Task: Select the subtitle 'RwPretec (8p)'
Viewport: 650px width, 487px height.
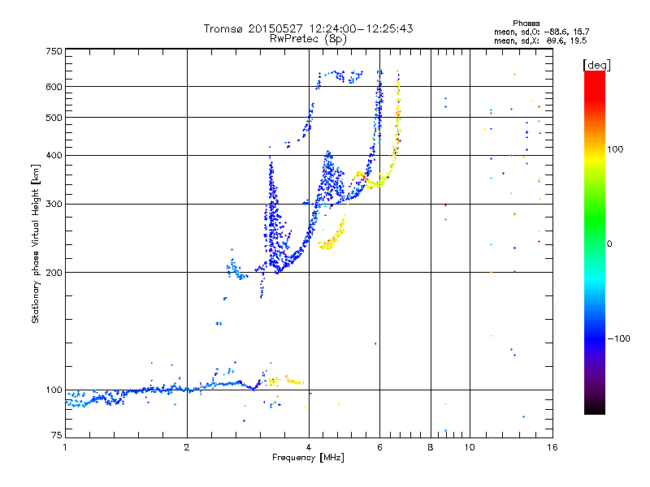Action: tap(308, 39)
